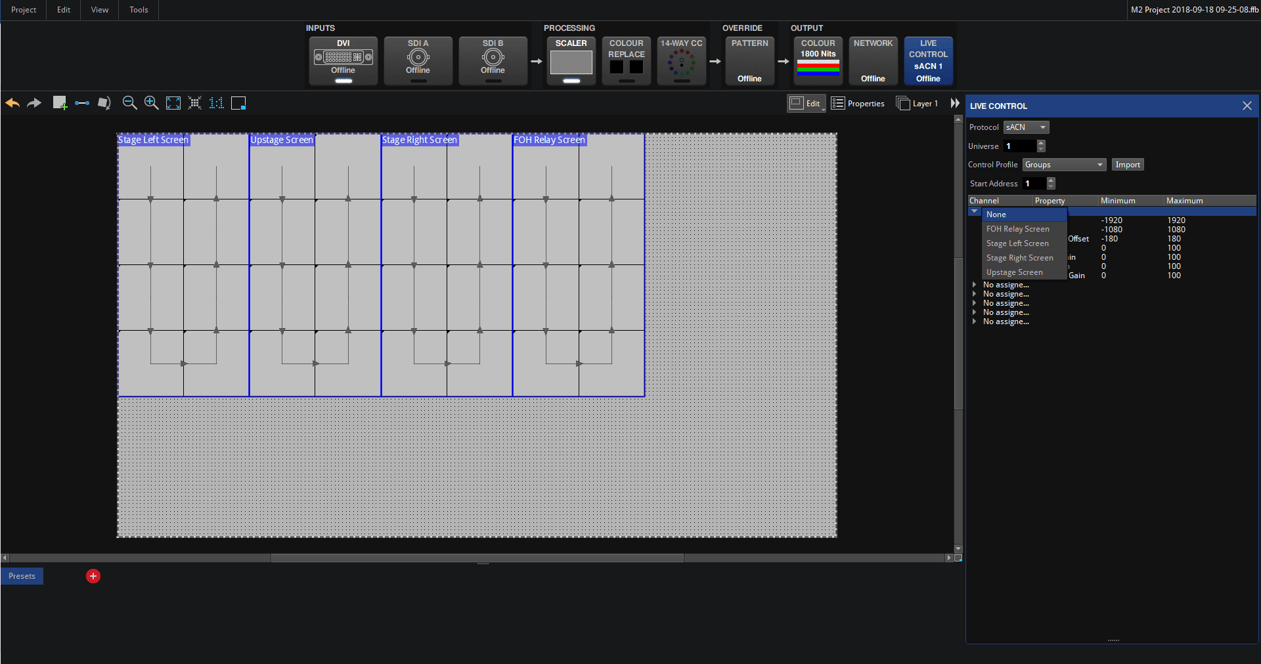Click the Import button

pyautogui.click(x=1128, y=165)
